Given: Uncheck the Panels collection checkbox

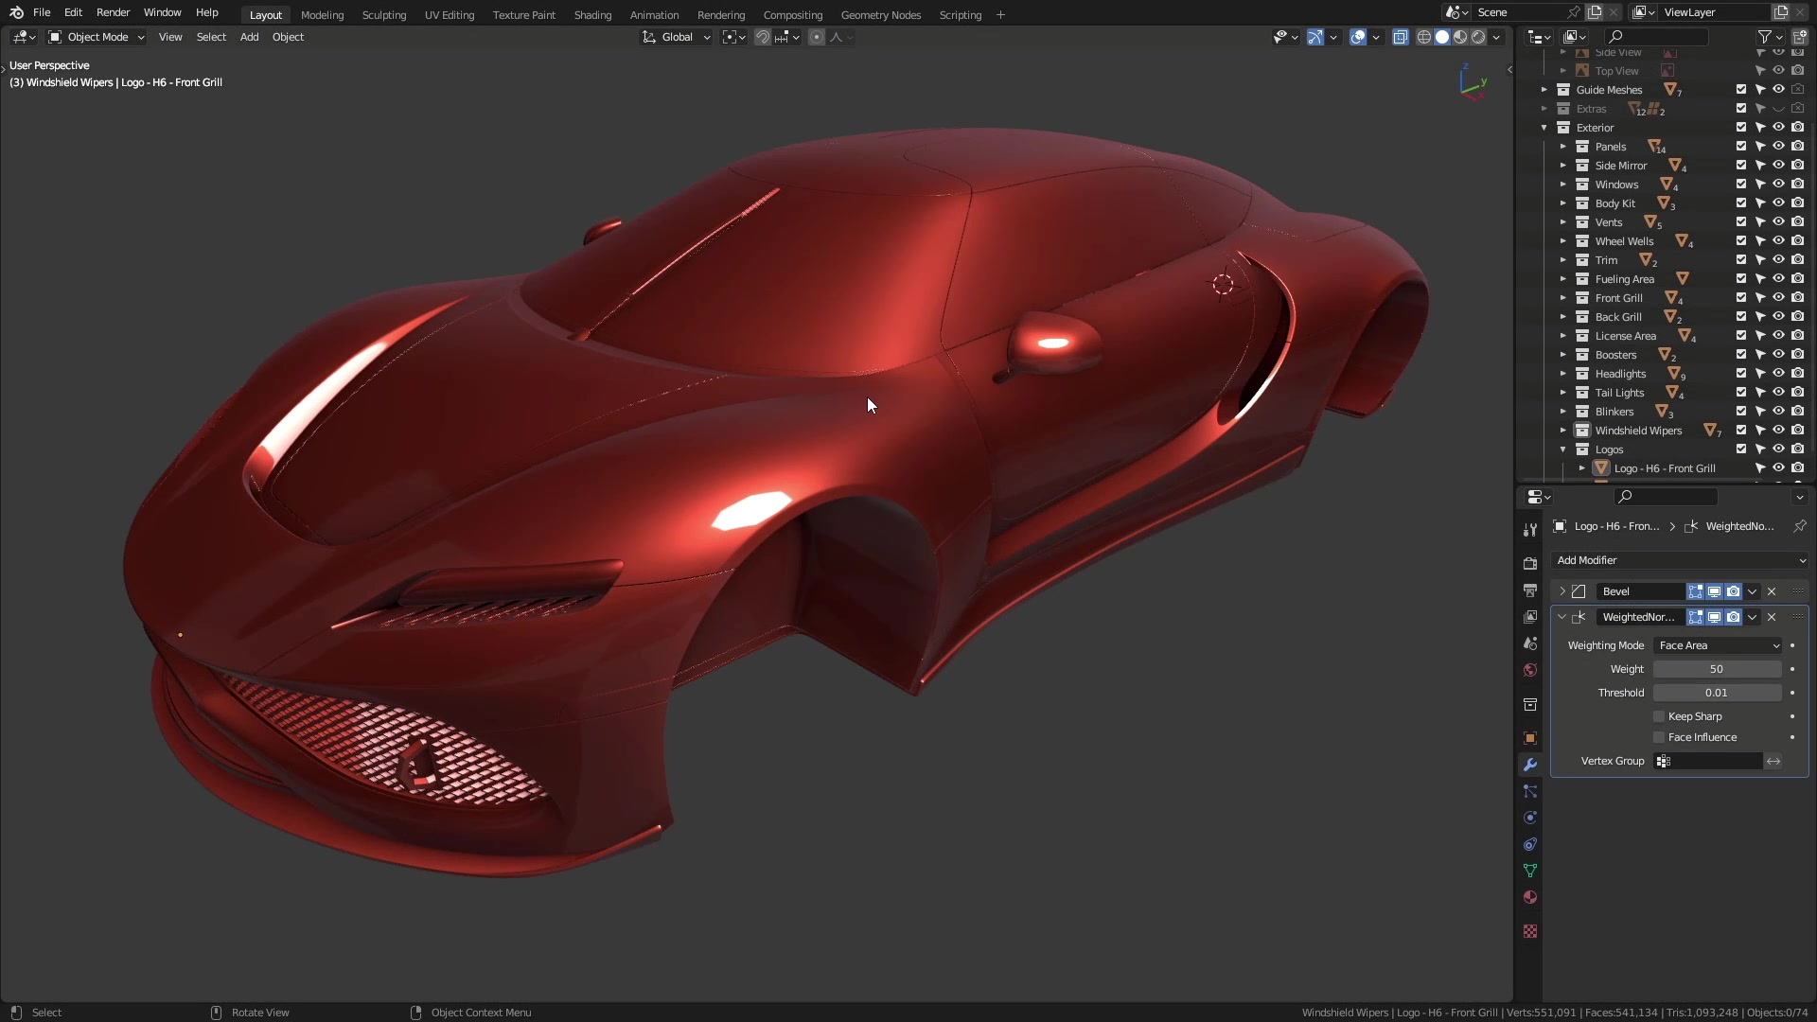Looking at the screenshot, I should point(1740,147).
